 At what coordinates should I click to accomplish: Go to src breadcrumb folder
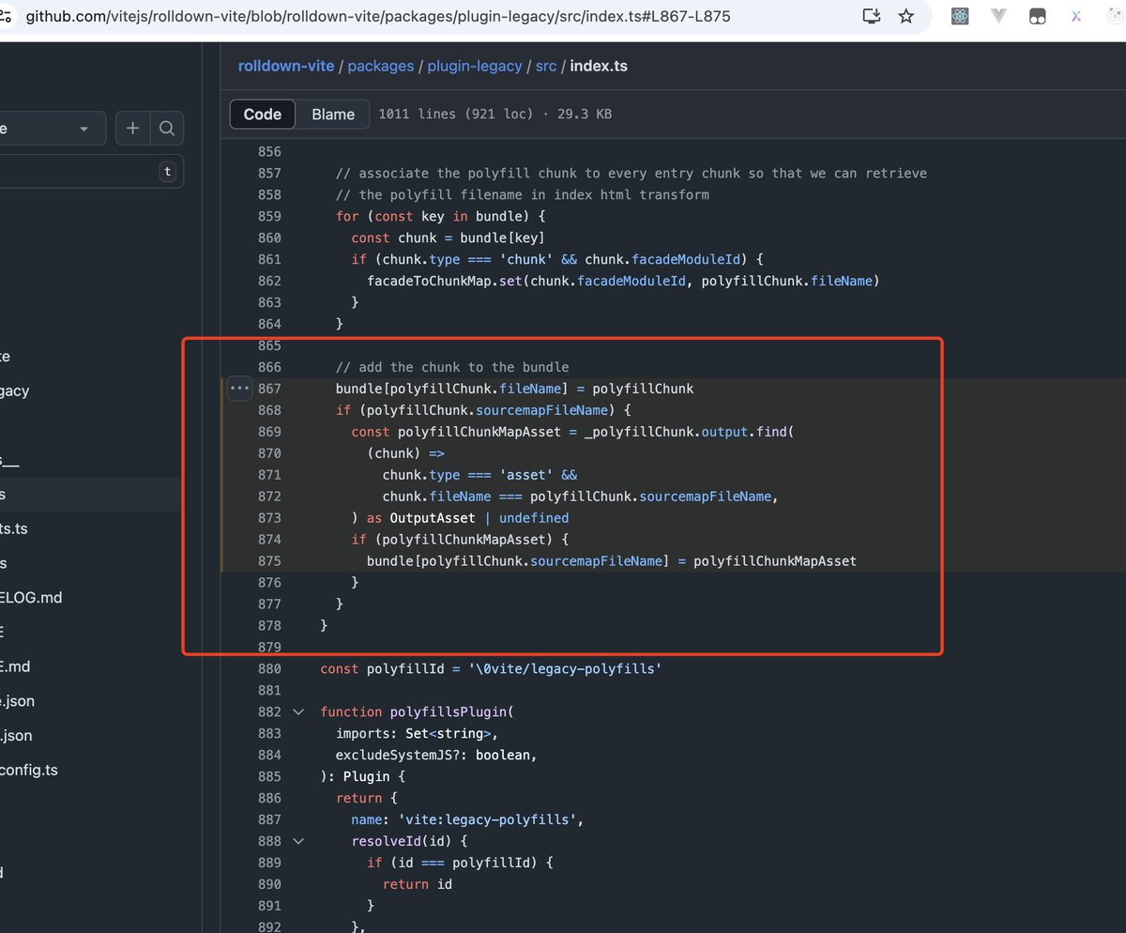(x=546, y=66)
